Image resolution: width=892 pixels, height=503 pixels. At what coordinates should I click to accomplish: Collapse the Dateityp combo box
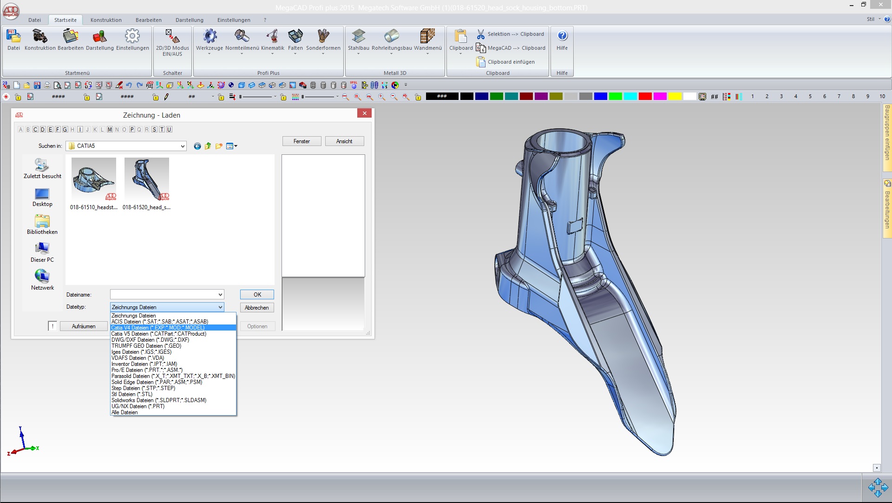220,307
